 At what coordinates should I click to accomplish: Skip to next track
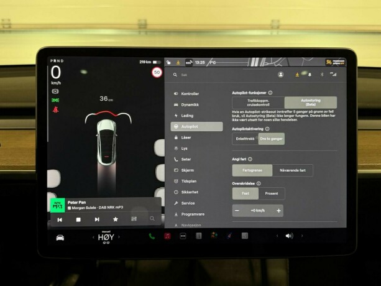(x=97, y=219)
